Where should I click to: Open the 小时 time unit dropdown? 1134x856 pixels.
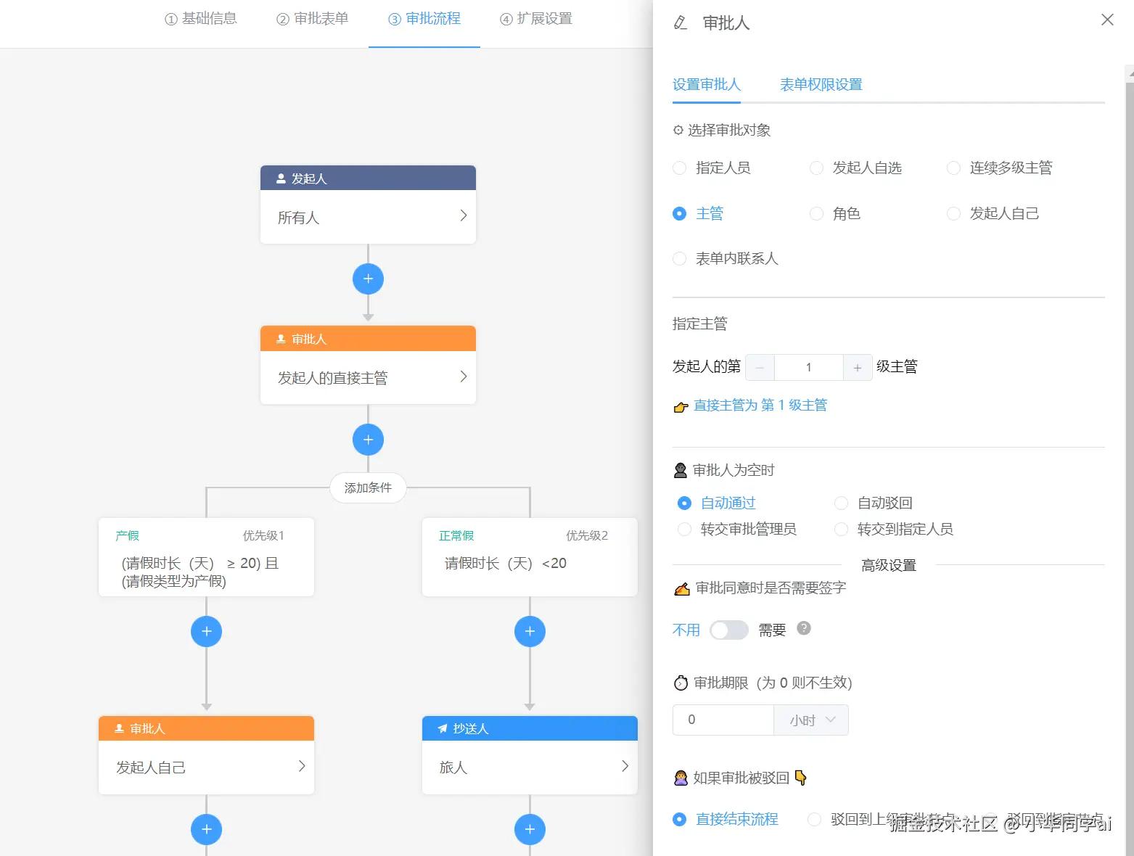coord(811,720)
